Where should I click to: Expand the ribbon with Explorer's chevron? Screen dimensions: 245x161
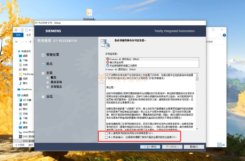coord(220,35)
